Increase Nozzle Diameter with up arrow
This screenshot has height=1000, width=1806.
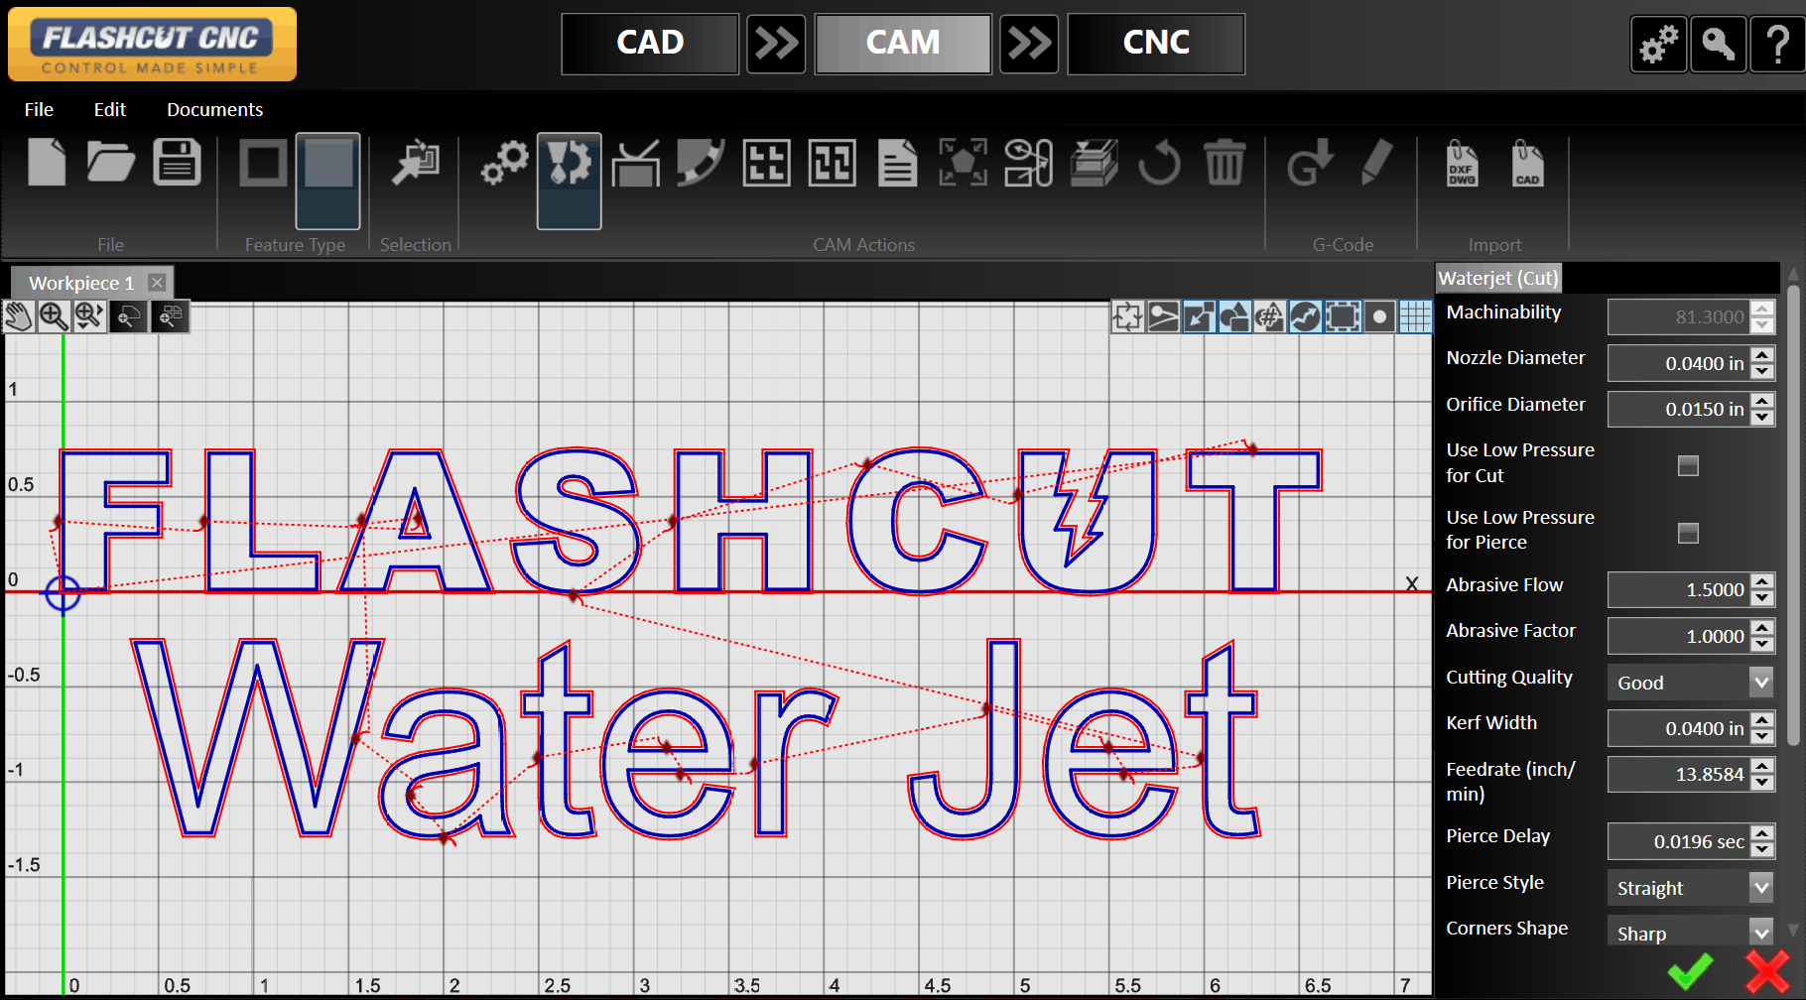(x=1762, y=354)
